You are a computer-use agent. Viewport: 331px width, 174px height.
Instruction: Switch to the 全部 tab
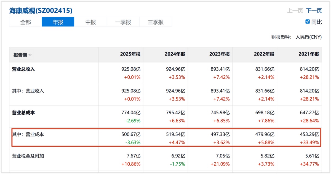pyautogui.click(x=25, y=22)
